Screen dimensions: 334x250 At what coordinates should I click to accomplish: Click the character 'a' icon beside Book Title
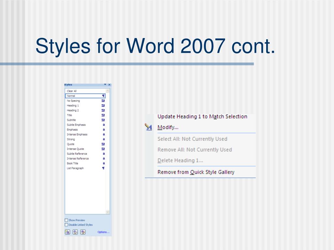click(x=104, y=163)
